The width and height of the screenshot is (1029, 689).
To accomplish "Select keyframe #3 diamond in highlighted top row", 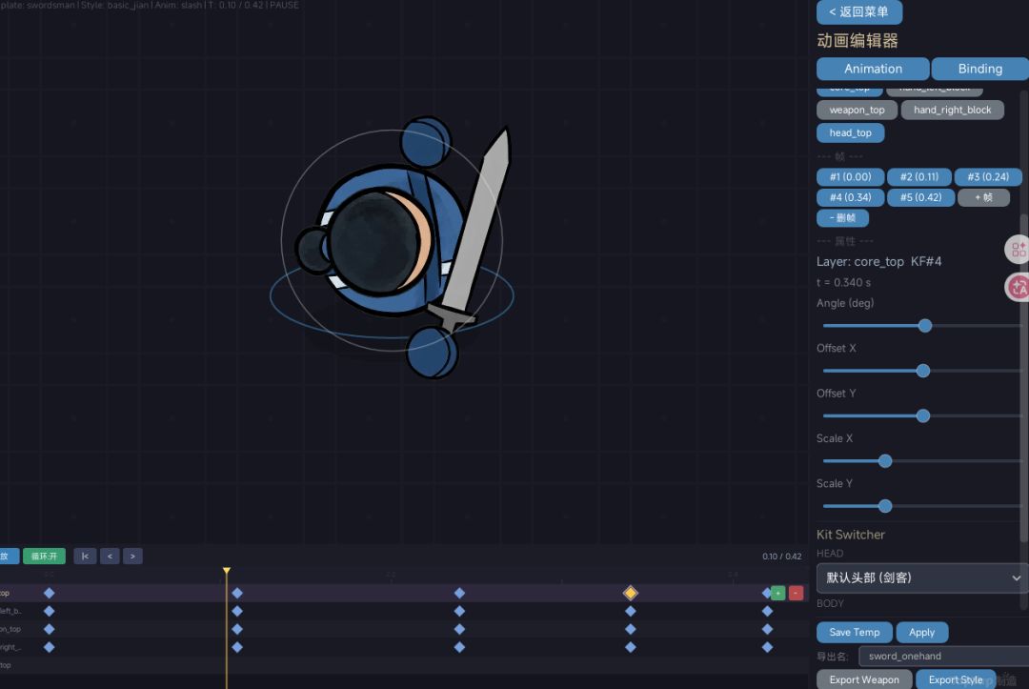I will coord(459,593).
